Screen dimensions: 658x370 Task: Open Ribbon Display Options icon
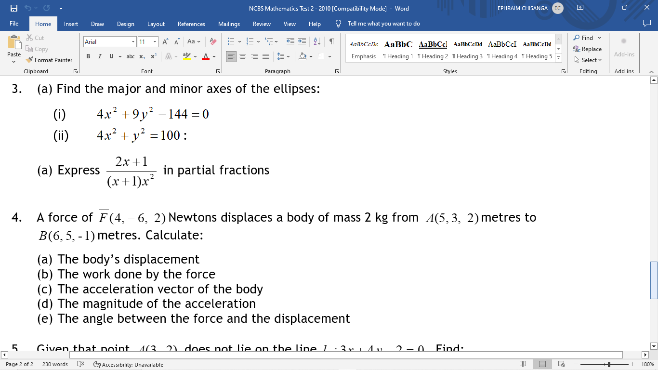580,8
